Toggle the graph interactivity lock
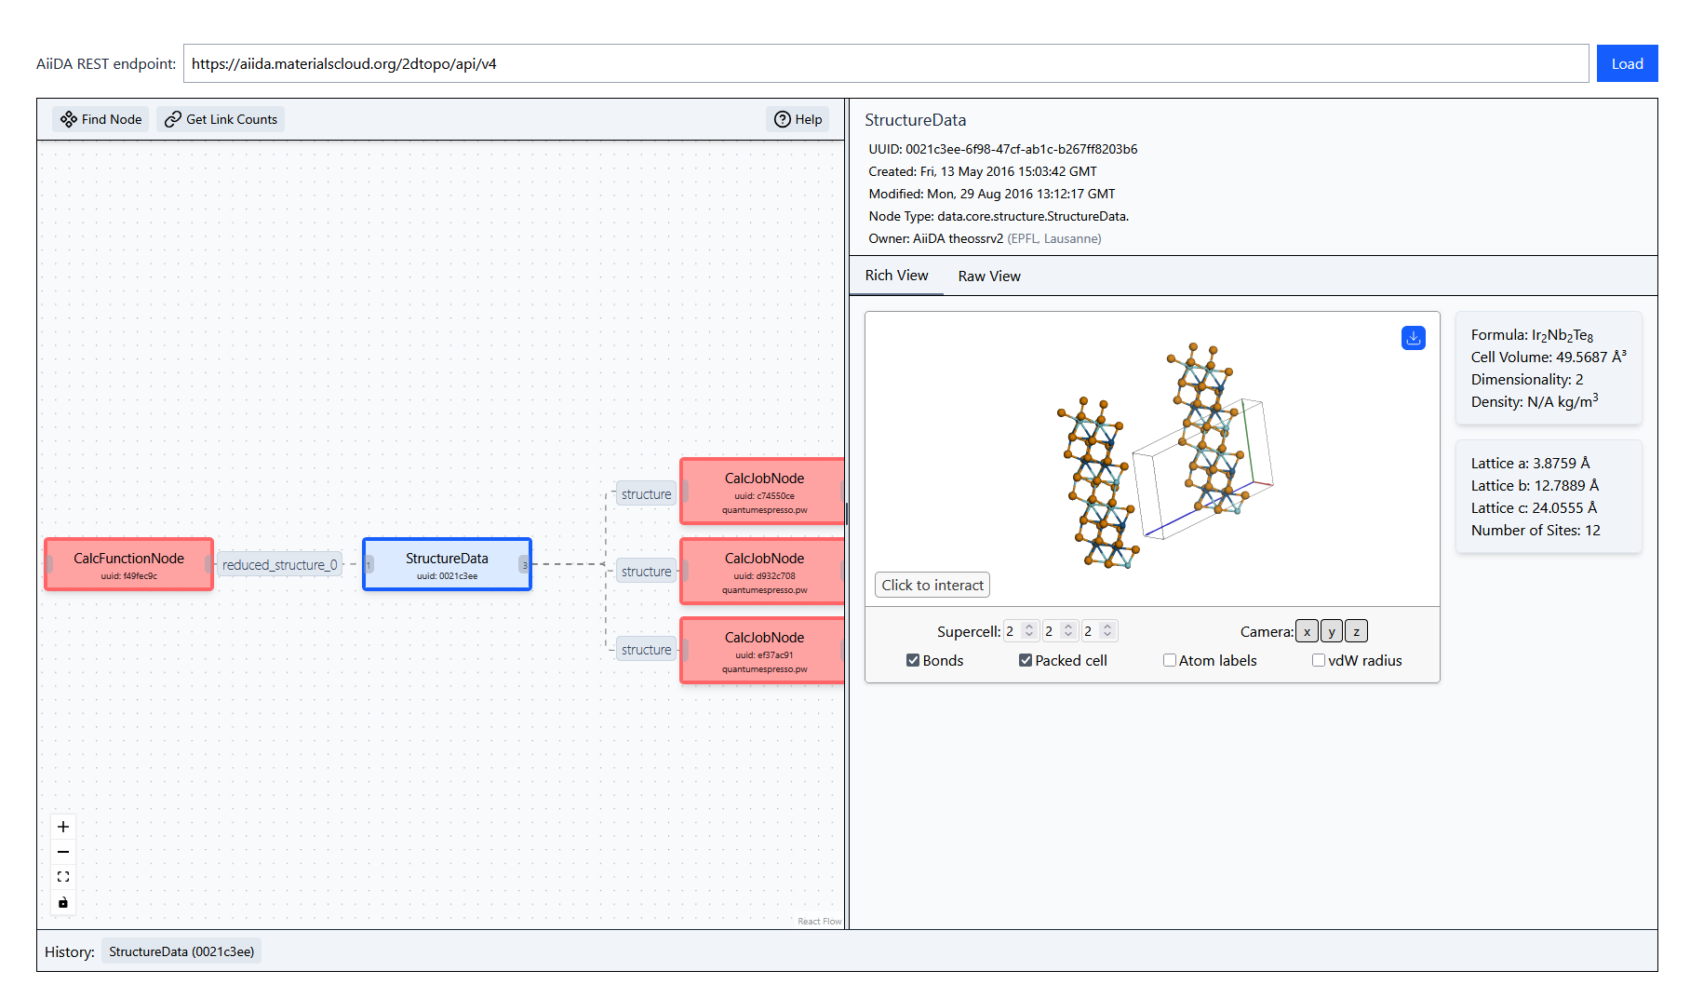1690x998 pixels. point(63,902)
